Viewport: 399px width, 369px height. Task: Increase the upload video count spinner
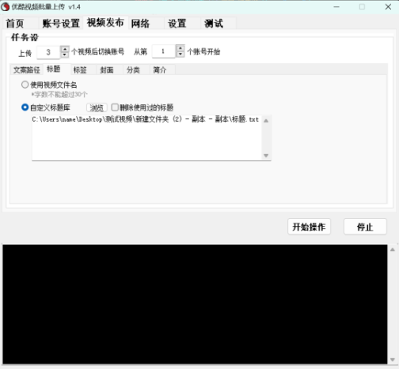click(65, 49)
